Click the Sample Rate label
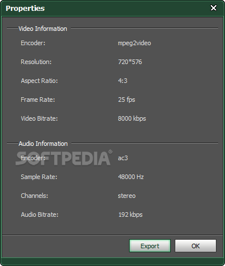The image size is (225, 266). coord(39,177)
